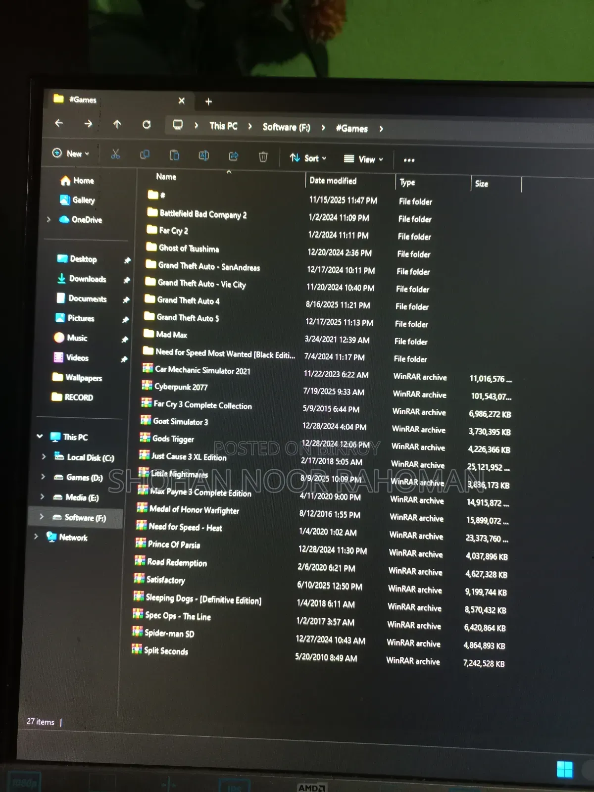Select the Split Seconds archive
This screenshot has height=792, width=594.
click(x=160, y=650)
